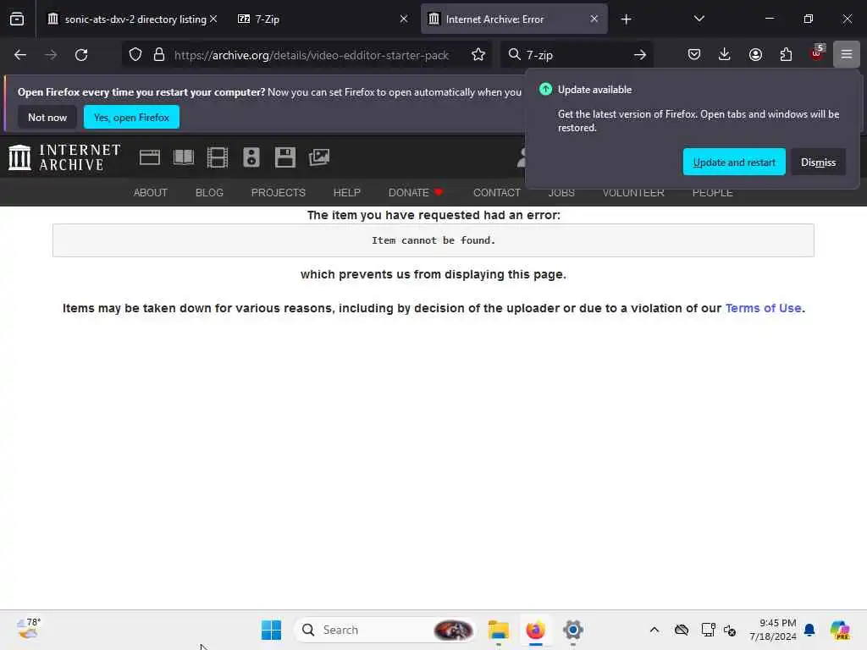Viewport: 867px width, 650px height.
Task: Open the Firefox View tab-list icon
Action: point(17,19)
